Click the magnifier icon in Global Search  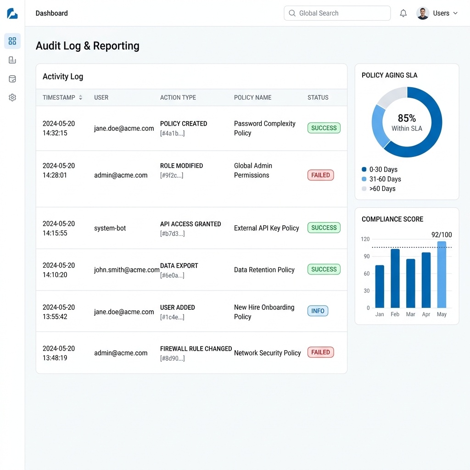[292, 13]
